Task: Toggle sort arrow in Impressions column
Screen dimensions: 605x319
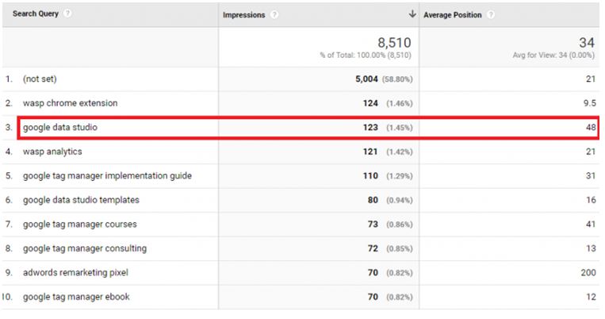Action: pos(412,14)
